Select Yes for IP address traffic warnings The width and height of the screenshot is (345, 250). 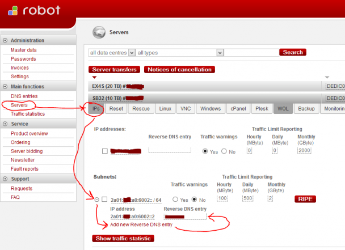[x=205, y=151]
